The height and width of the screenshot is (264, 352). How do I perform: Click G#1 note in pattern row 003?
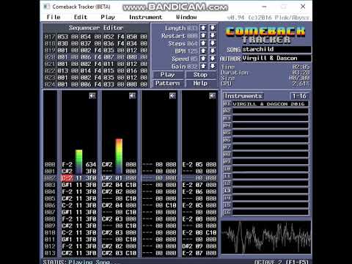pos(67,185)
